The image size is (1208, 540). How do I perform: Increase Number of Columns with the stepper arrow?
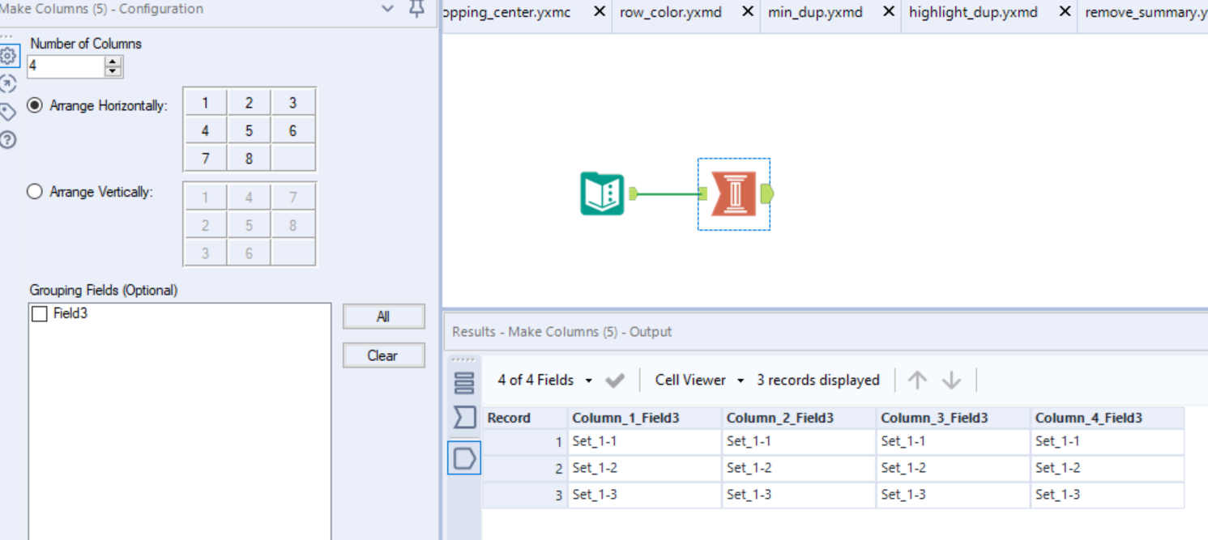[x=111, y=62]
